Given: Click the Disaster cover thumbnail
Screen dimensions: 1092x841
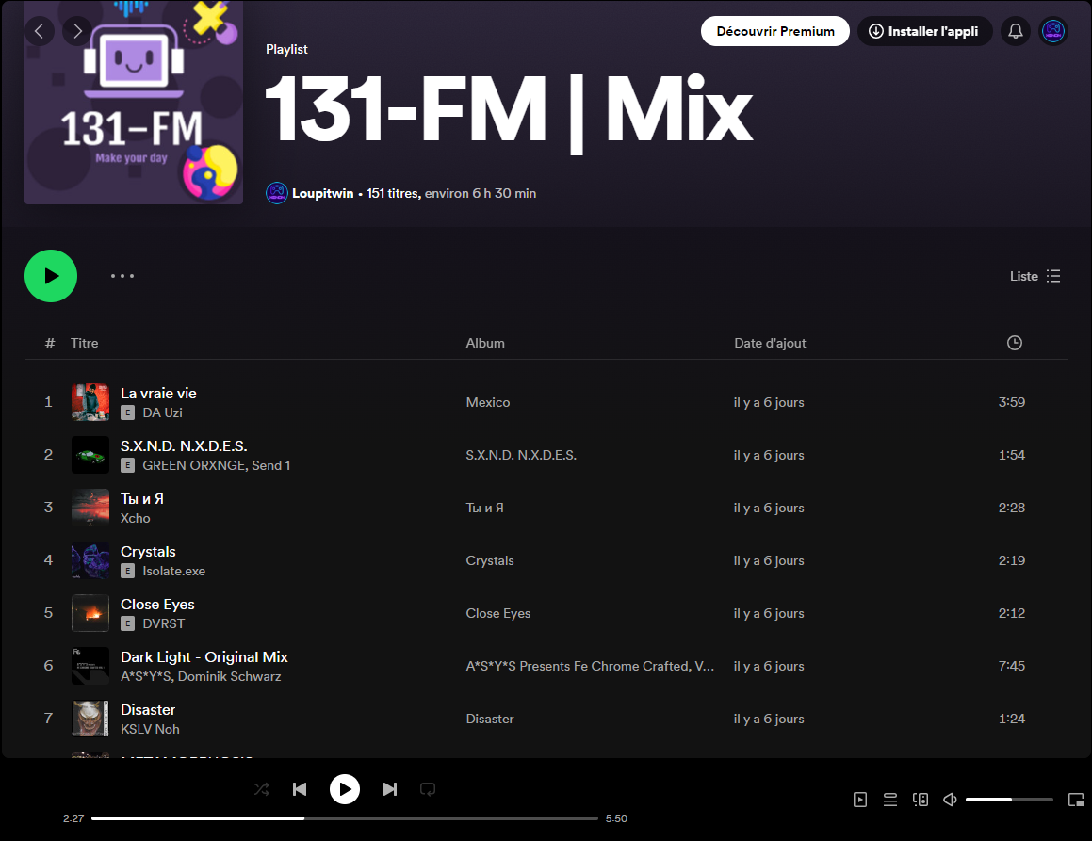Looking at the screenshot, I should tap(90, 720).
